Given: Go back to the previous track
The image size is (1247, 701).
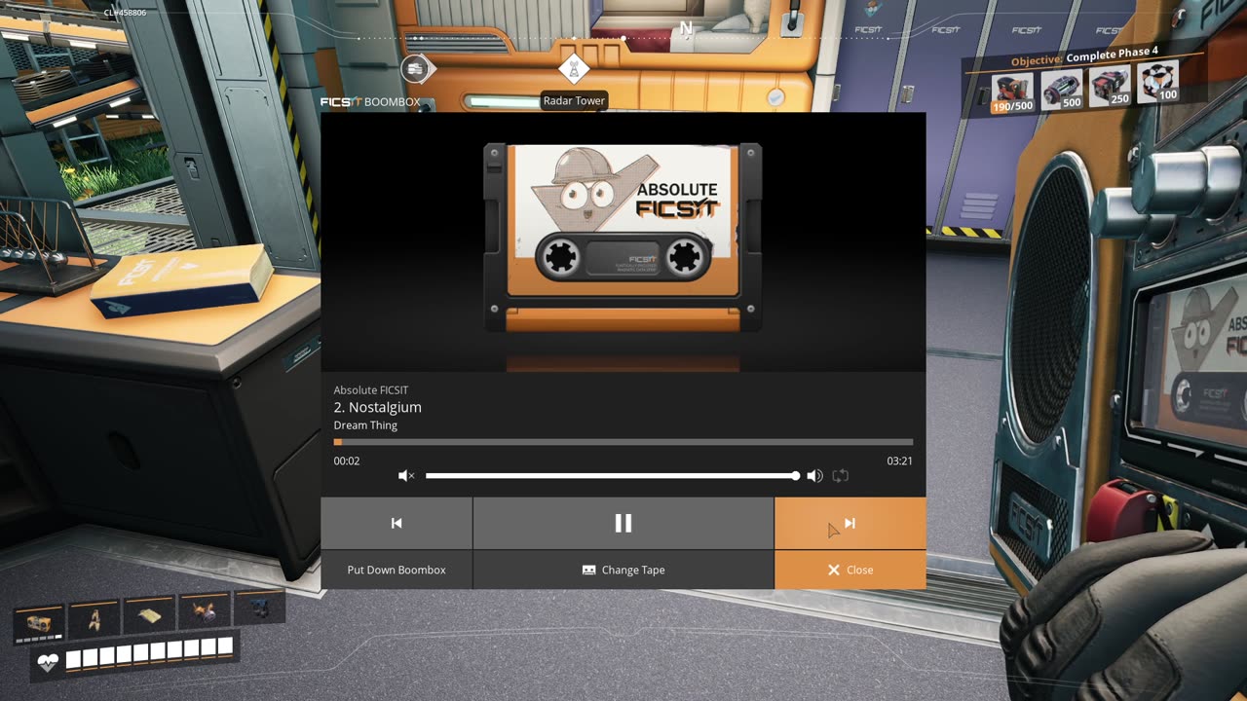Looking at the screenshot, I should coord(397,523).
